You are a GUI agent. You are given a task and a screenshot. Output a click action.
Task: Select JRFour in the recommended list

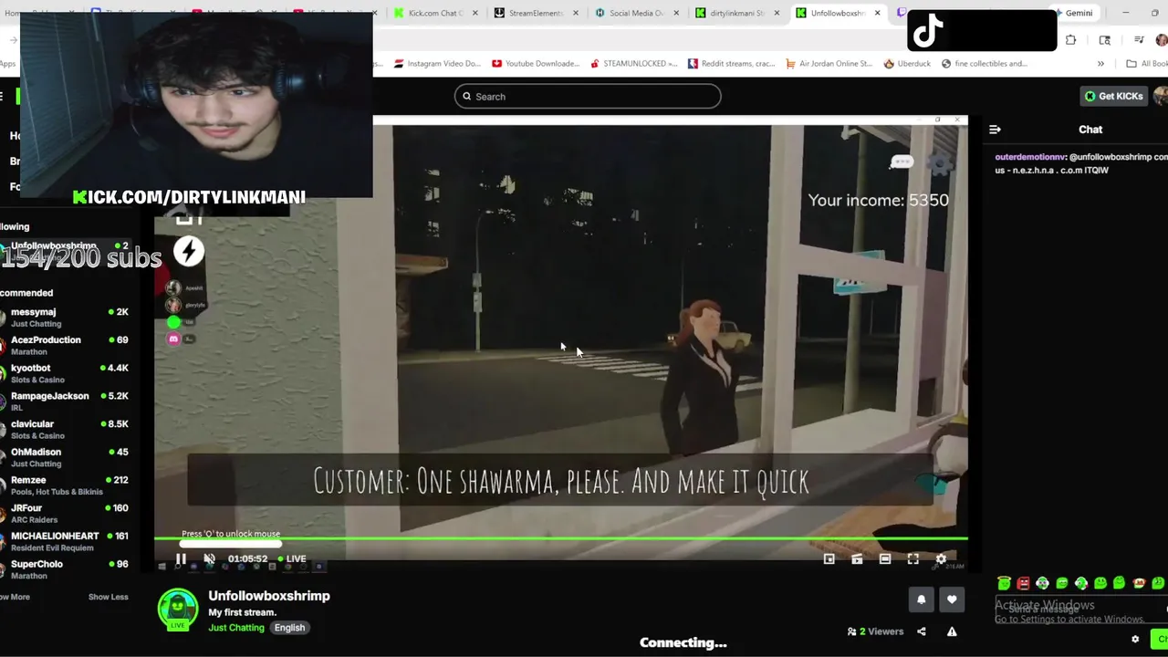tap(66, 514)
